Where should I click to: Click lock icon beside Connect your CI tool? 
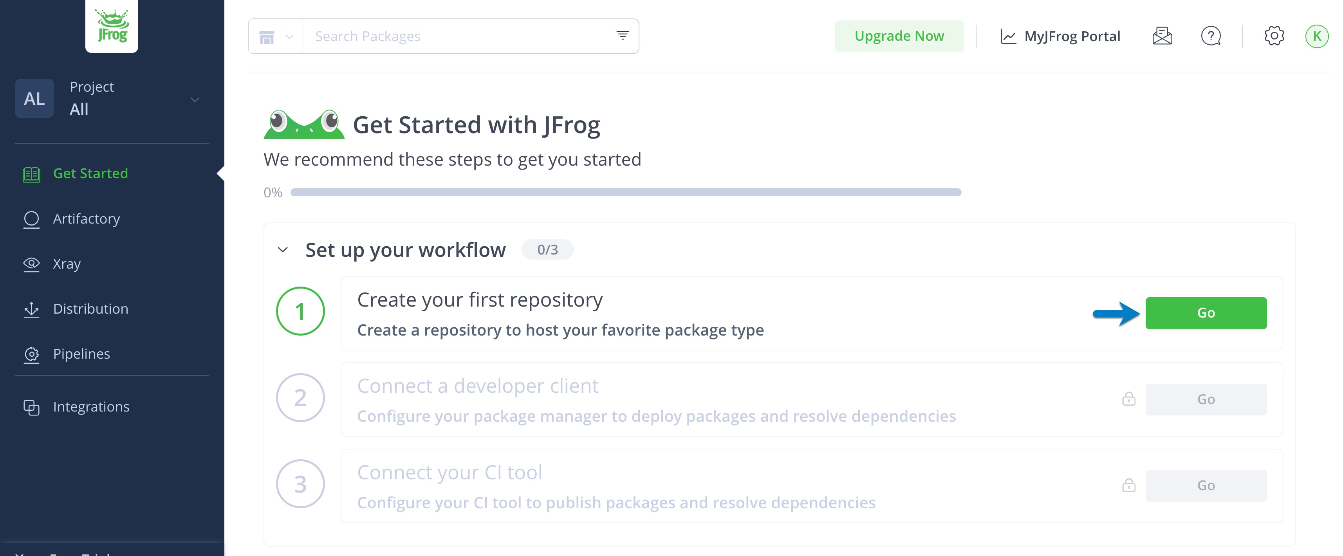tap(1129, 486)
